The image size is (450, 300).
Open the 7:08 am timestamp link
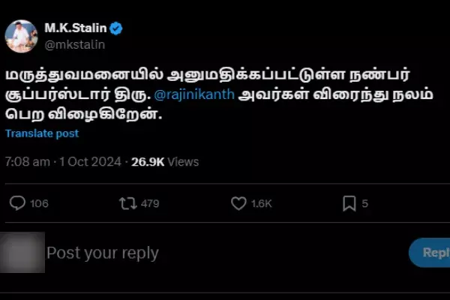(x=27, y=161)
